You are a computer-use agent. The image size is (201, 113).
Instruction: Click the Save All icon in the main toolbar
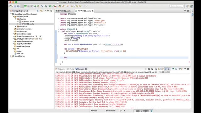tap(18, 6)
